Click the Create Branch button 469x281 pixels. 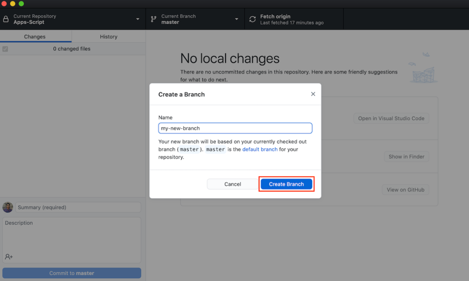click(x=286, y=184)
